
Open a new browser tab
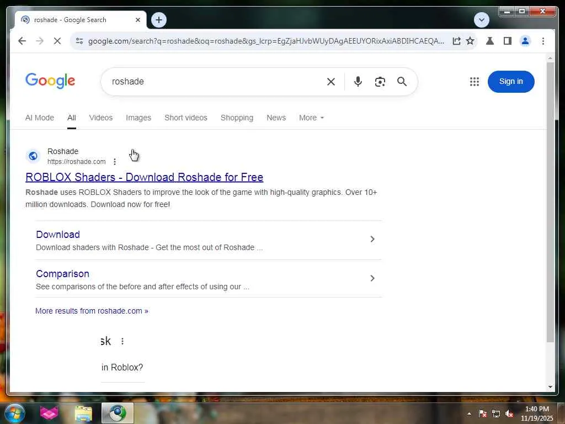pos(159,20)
